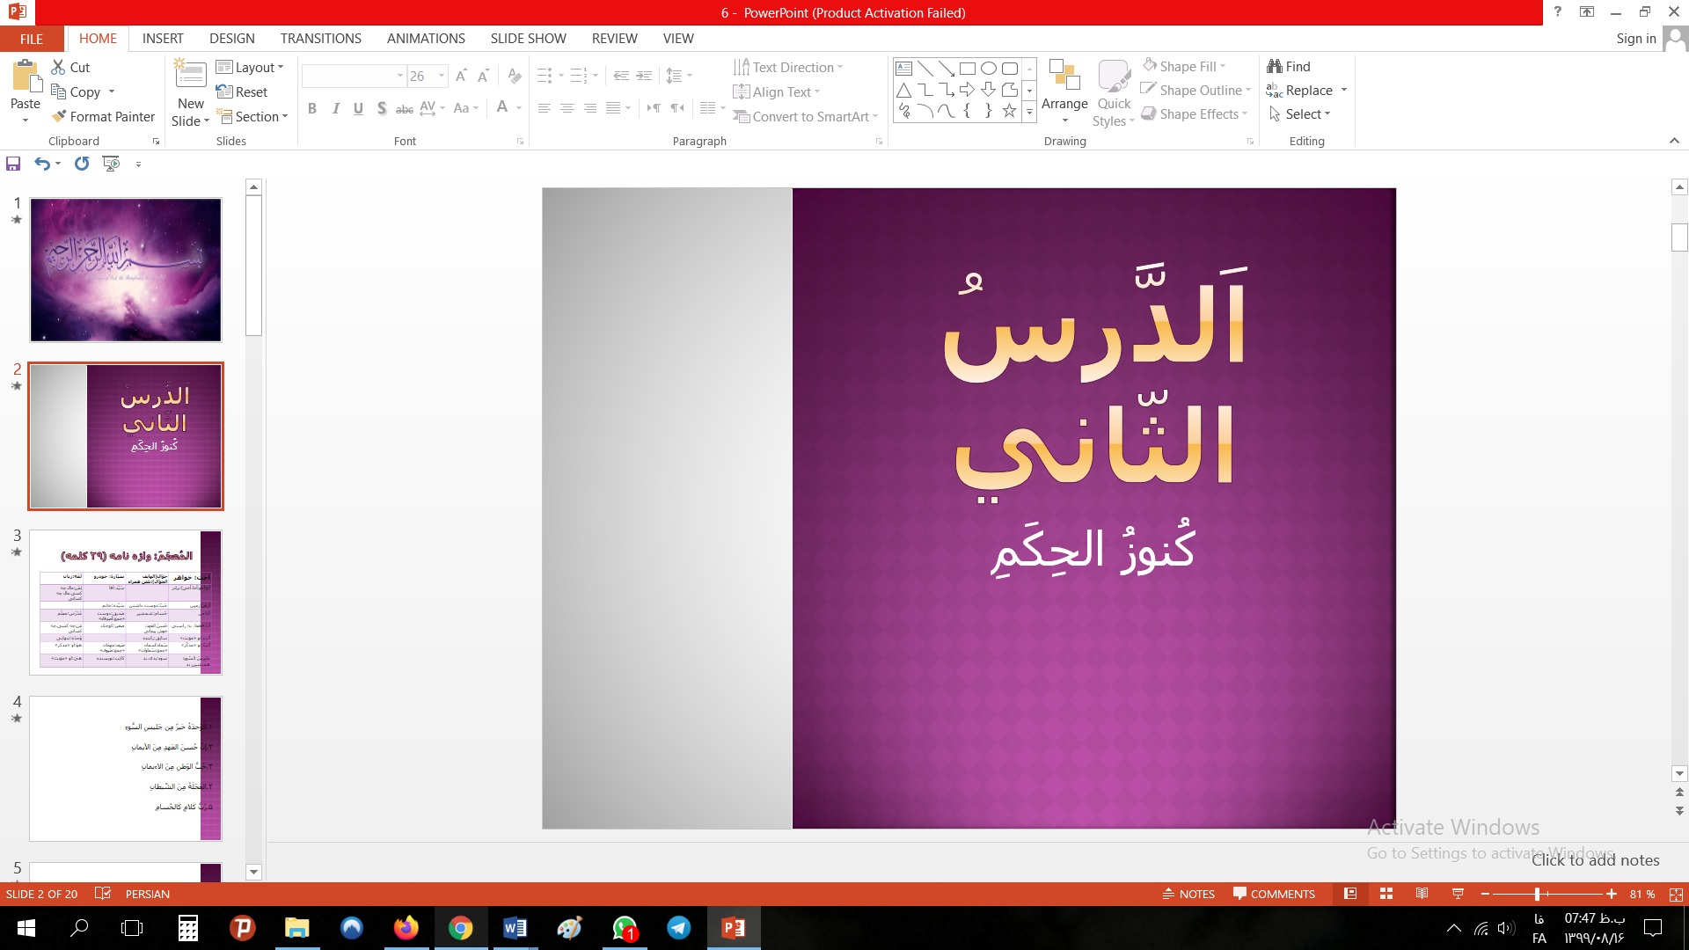Click the Sign in link
Screen dimensions: 1689x950
point(1635,39)
